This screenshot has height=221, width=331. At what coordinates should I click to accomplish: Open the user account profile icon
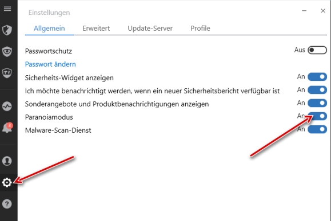coord(7,161)
